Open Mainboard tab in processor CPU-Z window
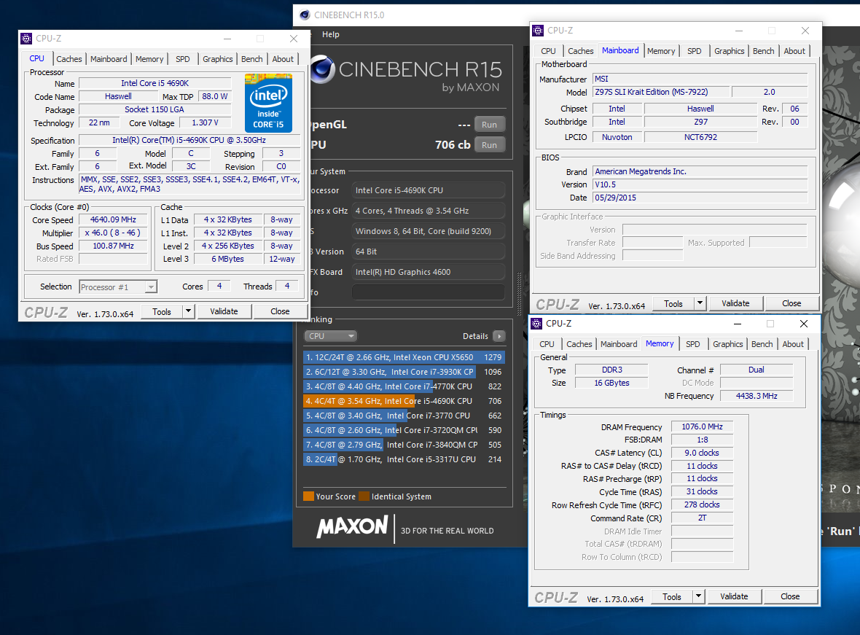This screenshot has width=860, height=635. [x=109, y=59]
